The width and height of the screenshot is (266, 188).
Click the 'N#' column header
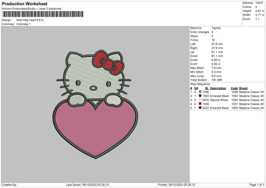tap(196, 88)
